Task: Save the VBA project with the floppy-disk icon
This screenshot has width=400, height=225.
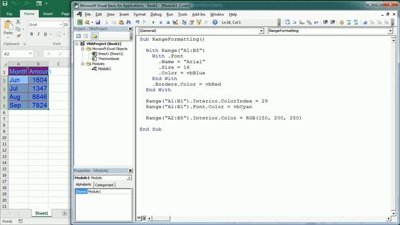Action: (97, 22)
